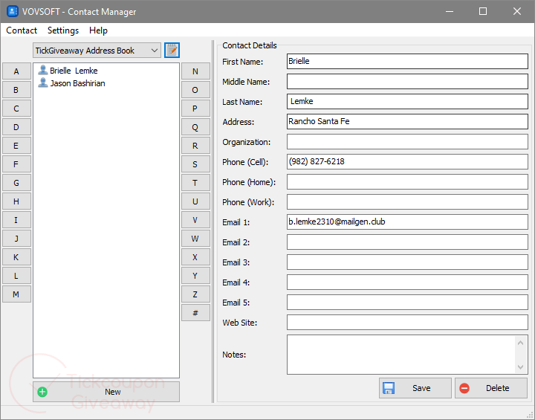
Task: Filter contacts by letter X
Action: [x=195, y=257]
